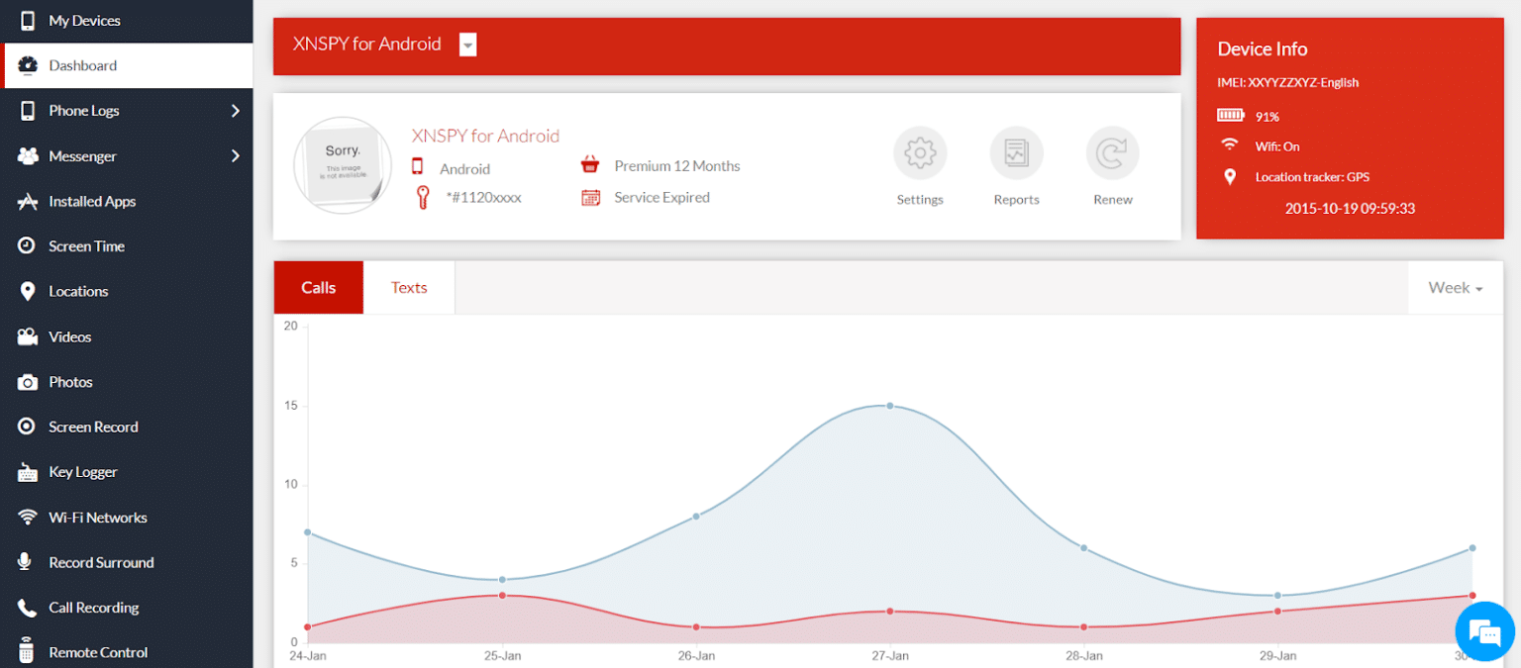Click the 27-Jan peak data point
Viewport: 1521px width, 668px height.
tap(890, 406)
